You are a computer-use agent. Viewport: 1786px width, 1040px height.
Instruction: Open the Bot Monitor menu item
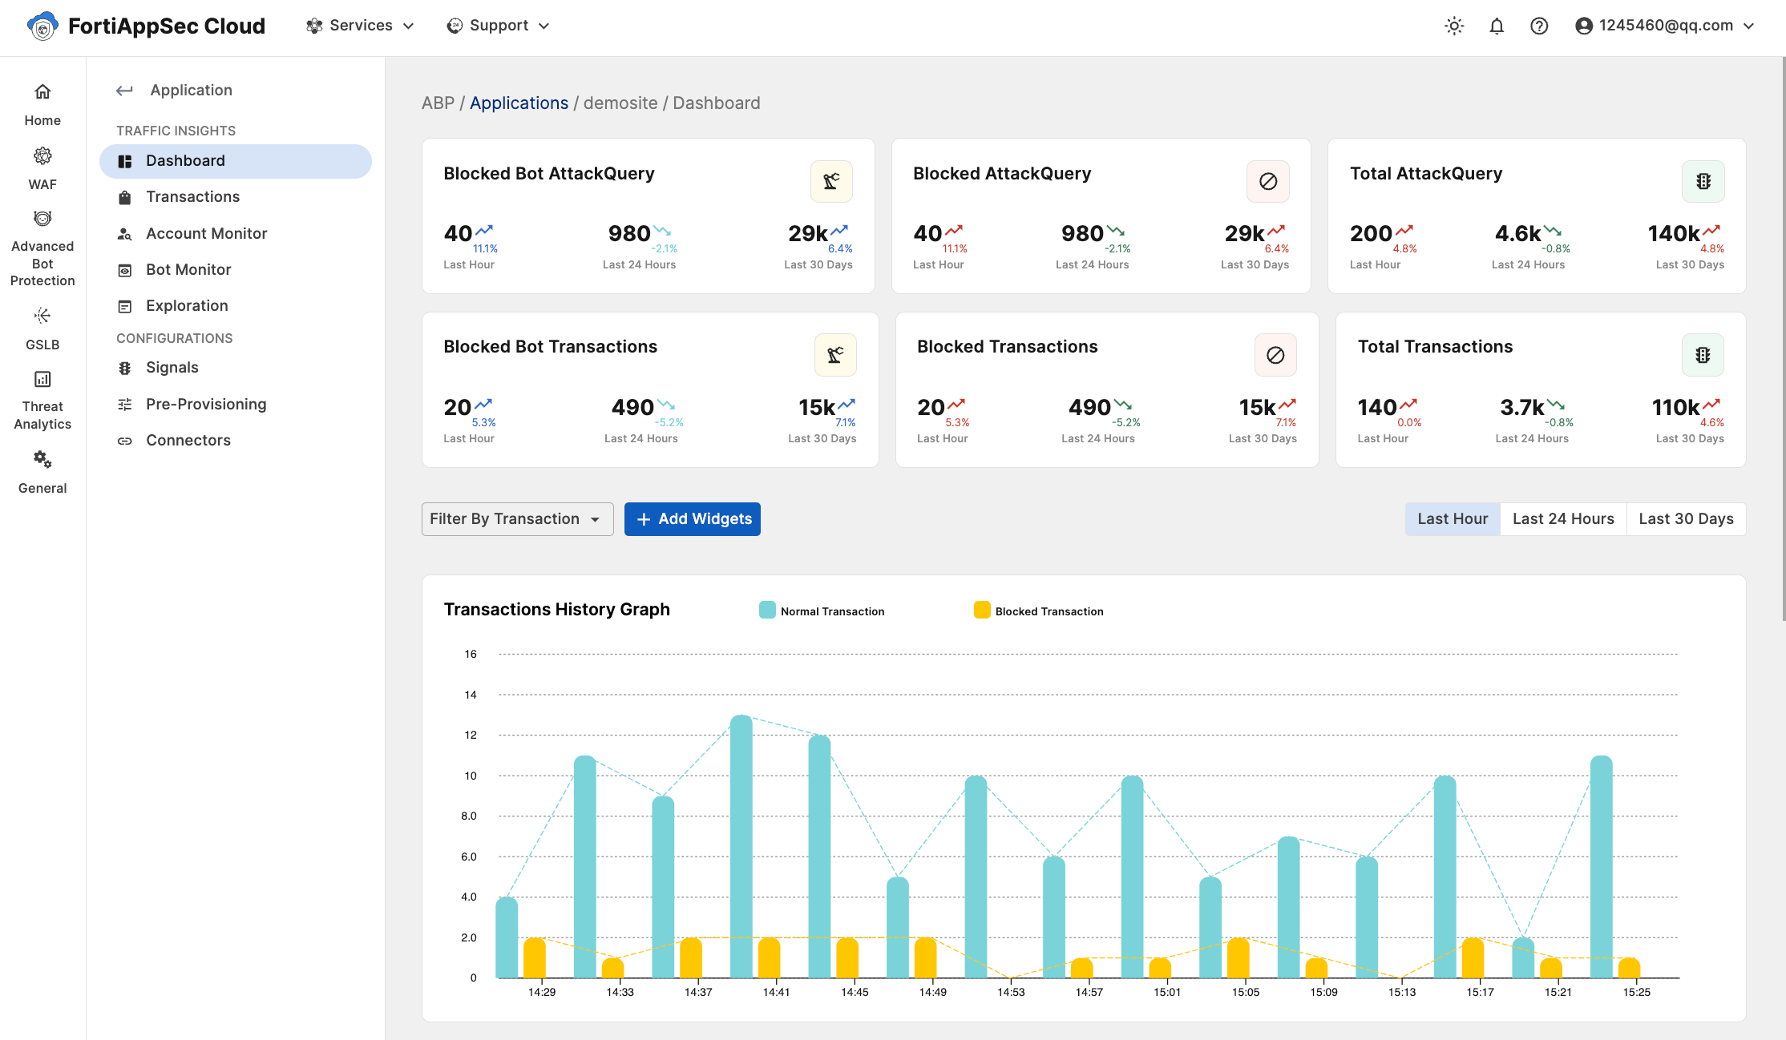pos(188,270)
